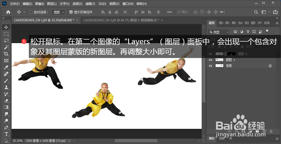Select the Horizontal Type tool
The width and height of the screenshot is (281, 144).
point(6,134)
